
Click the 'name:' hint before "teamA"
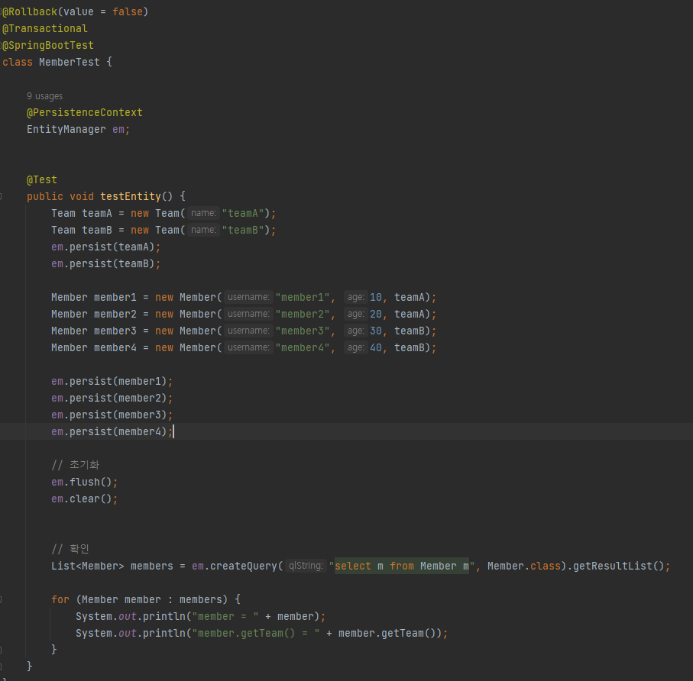[x=203, y=213]
